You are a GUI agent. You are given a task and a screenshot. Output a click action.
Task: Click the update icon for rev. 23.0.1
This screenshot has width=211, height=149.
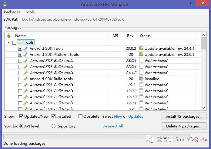141,55
